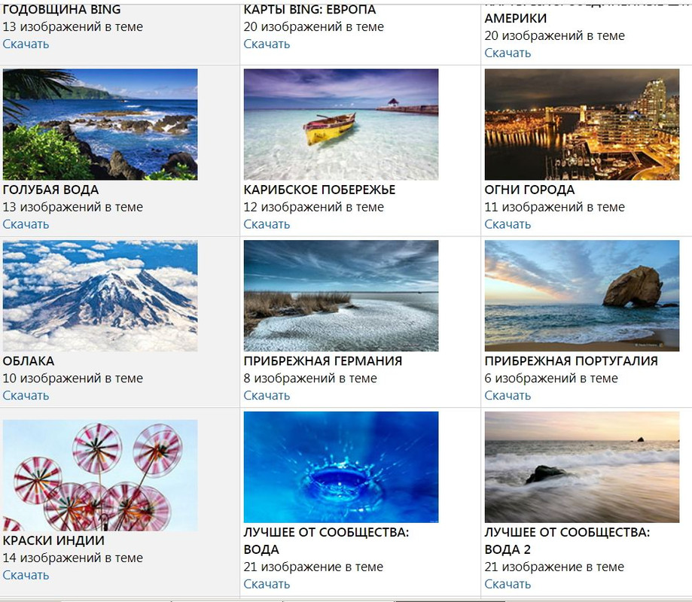This screenshot has height=602, width=692.
Task: Click Скачать under Прибрежная Германия
Action: [267, 396]
